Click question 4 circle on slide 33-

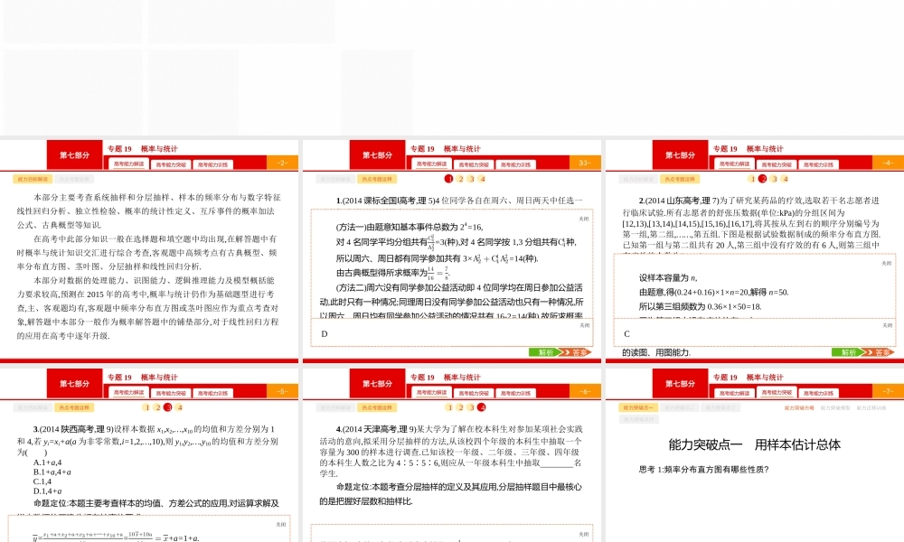pyautogui.click(x=483, y=179)
